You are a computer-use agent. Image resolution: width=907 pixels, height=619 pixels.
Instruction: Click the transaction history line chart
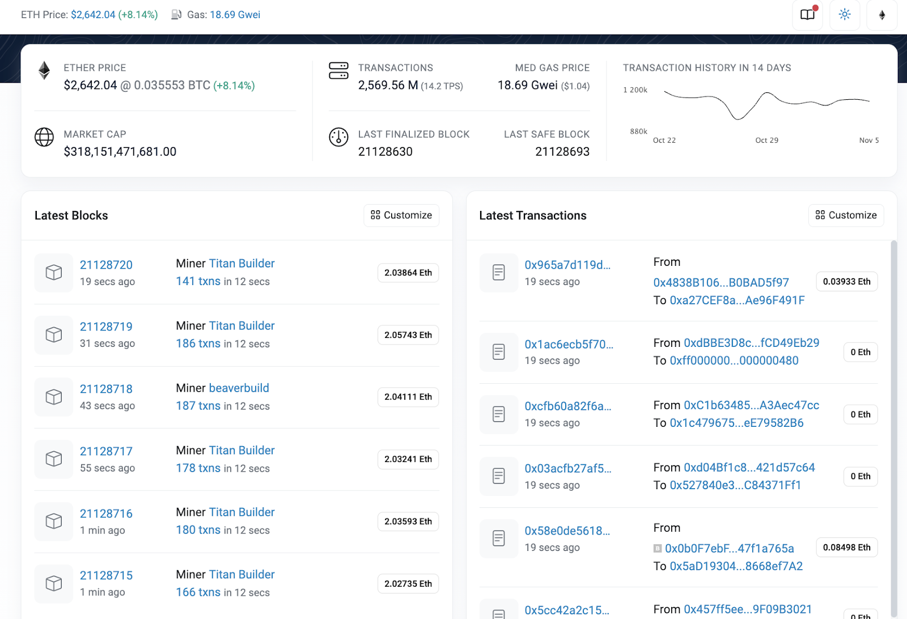pyautogui.click(x=766, y=105)
